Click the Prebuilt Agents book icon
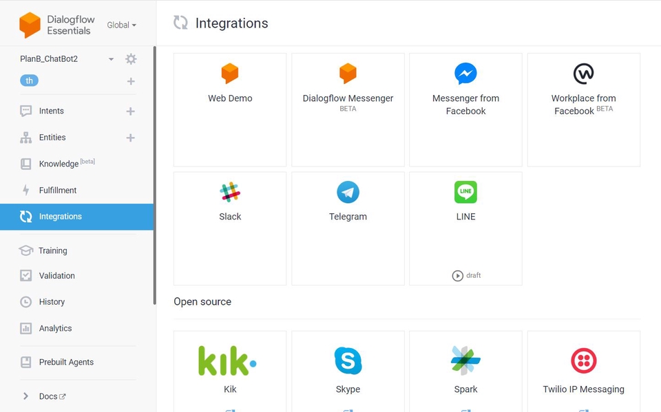The image size is (661, 412). [x=25, y=362]
